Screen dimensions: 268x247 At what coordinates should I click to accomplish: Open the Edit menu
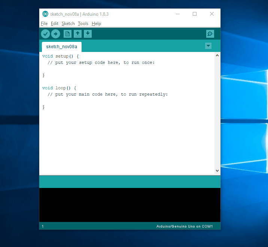tap(55, 24)
